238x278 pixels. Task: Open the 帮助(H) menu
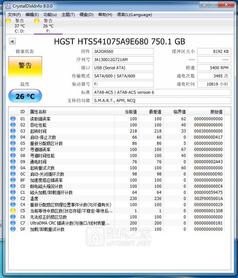(x=105, y=15)
